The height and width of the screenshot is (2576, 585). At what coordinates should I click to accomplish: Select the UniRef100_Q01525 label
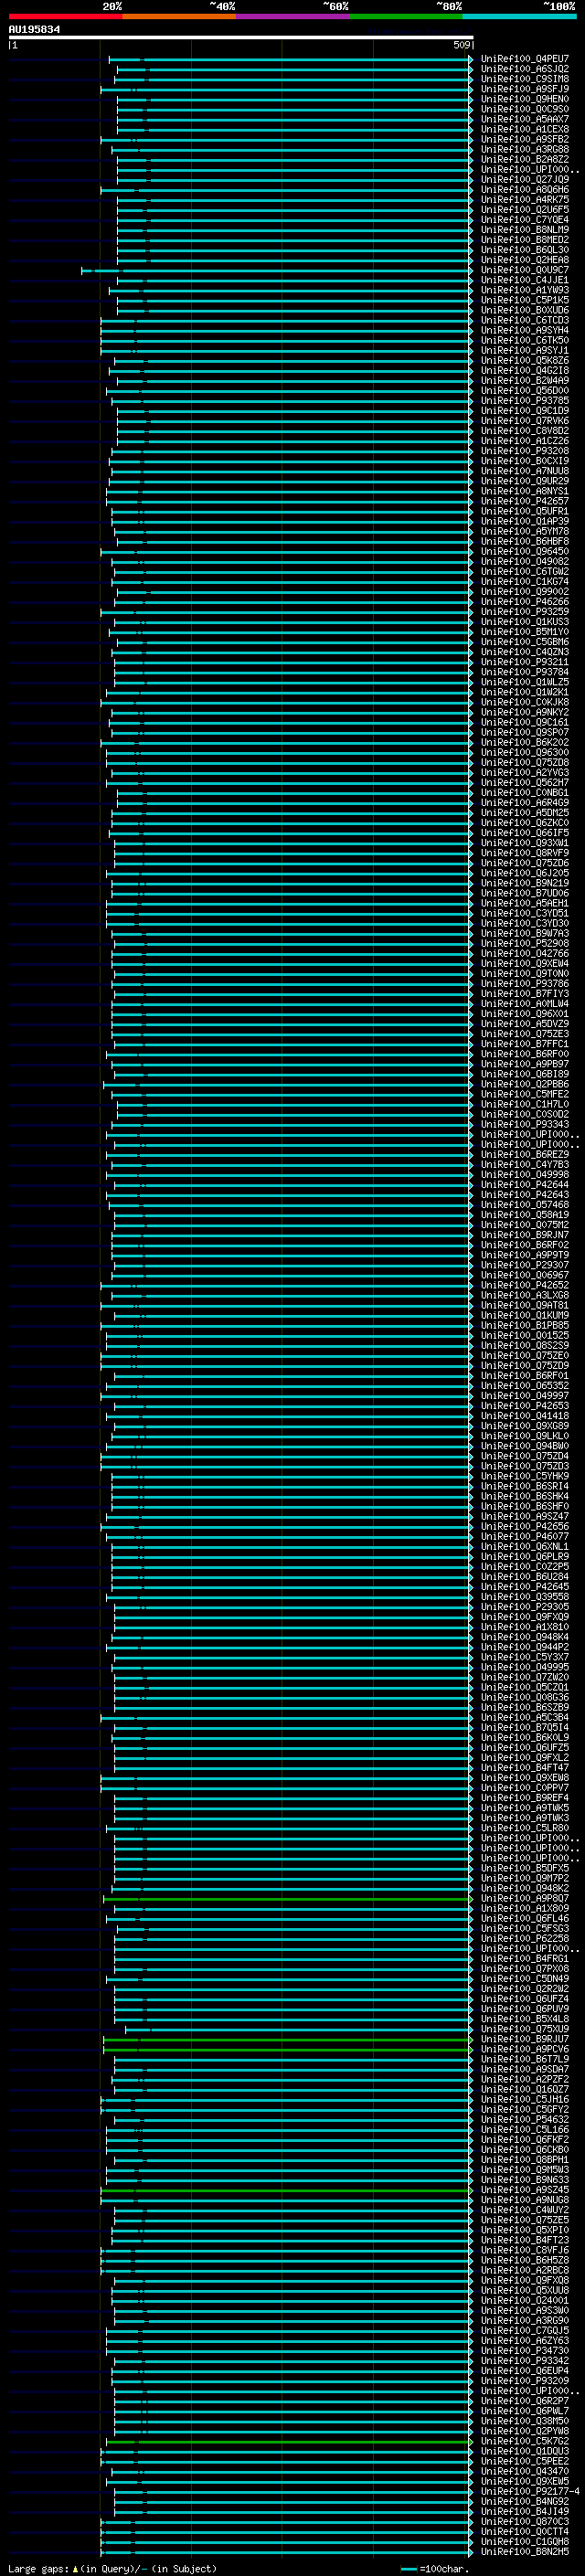(525, 1336)
